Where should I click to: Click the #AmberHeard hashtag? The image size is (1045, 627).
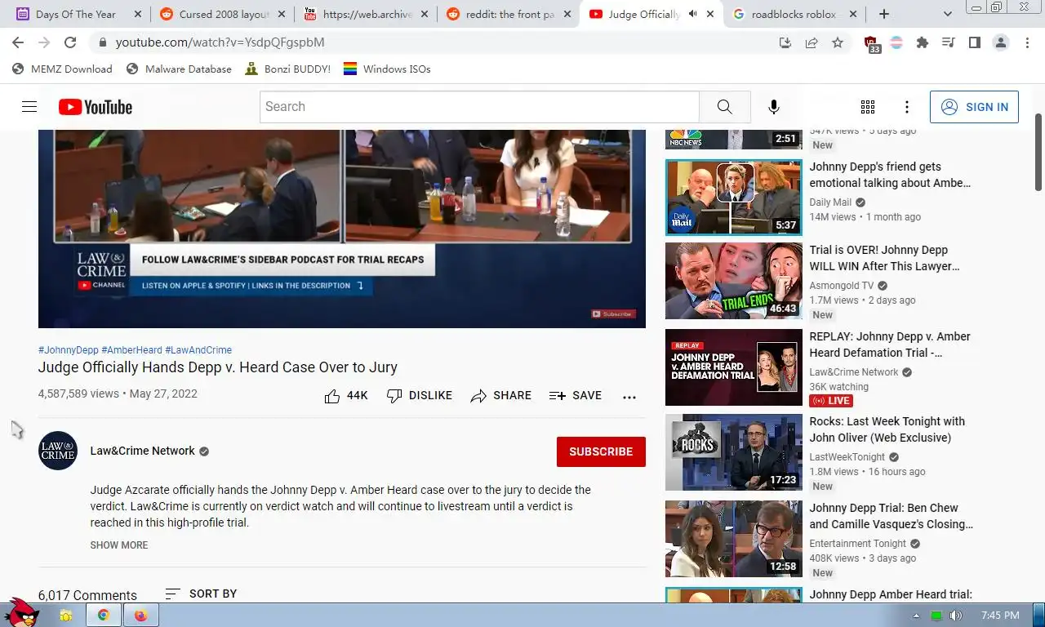131,350
